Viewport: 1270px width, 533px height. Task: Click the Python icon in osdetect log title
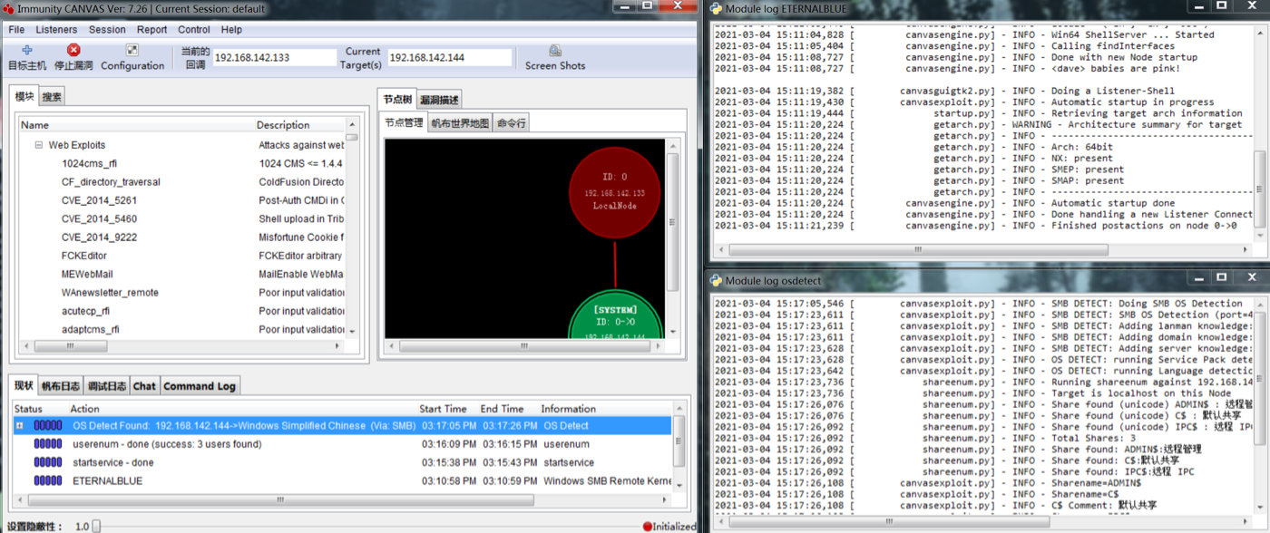coord(716,280)
